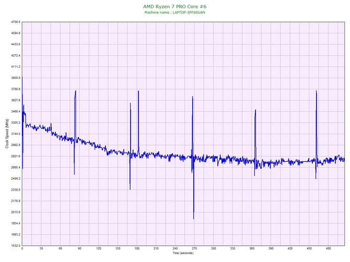Click the 480 tick on the time axis
350x262 pixels.
[x=329, y=248]
